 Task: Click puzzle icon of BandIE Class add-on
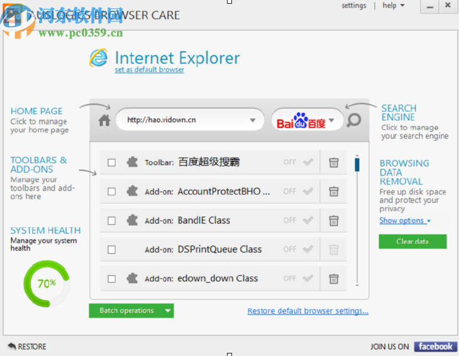[x=132, y=220]
